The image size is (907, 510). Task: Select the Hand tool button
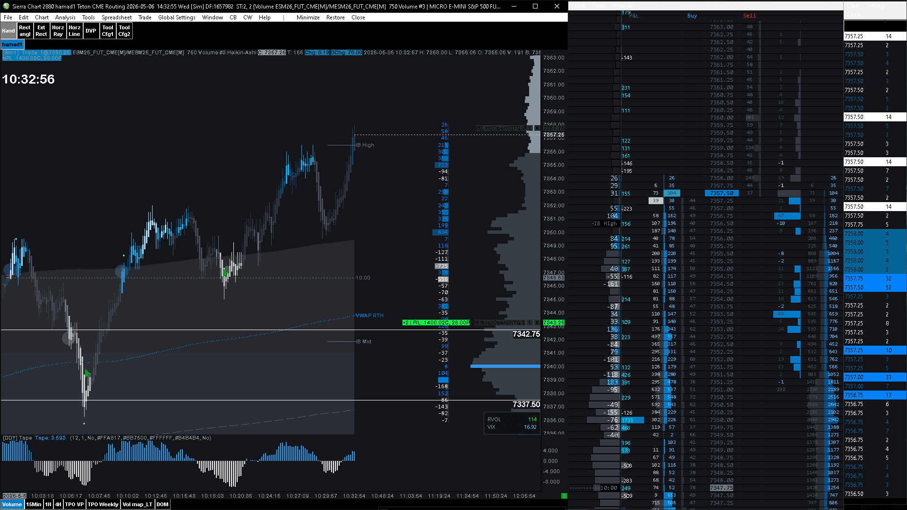coord(9,31)
